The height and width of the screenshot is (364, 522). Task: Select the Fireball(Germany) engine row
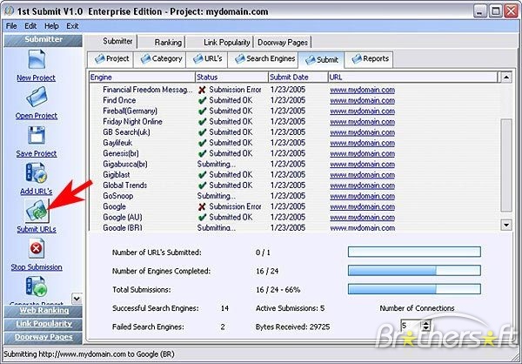click(295, 111)
